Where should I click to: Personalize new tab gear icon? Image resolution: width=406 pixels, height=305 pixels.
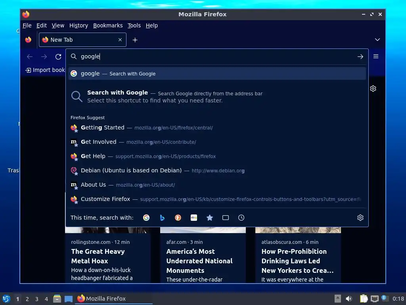(x=373, y=89)
